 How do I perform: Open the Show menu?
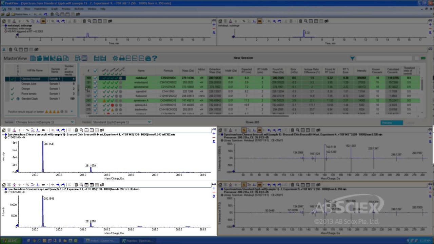pyautogui.click(x=27, y=8)
